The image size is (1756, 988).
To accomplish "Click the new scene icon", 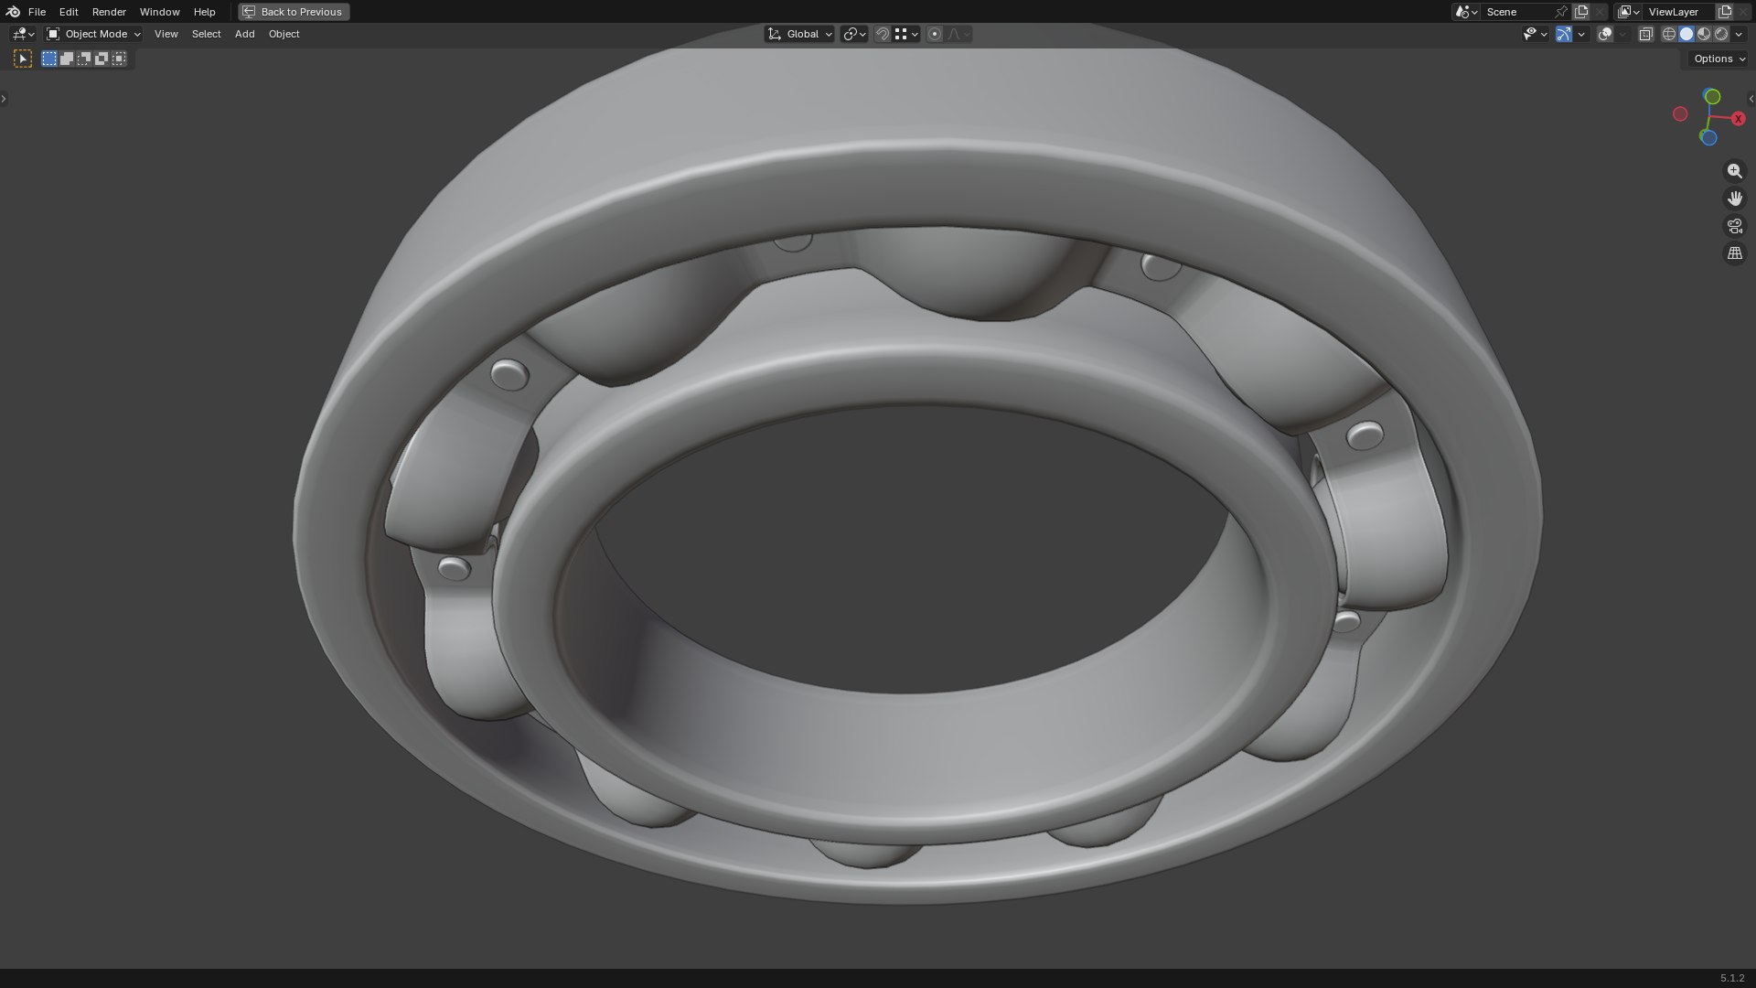I will click(1581, 12).
